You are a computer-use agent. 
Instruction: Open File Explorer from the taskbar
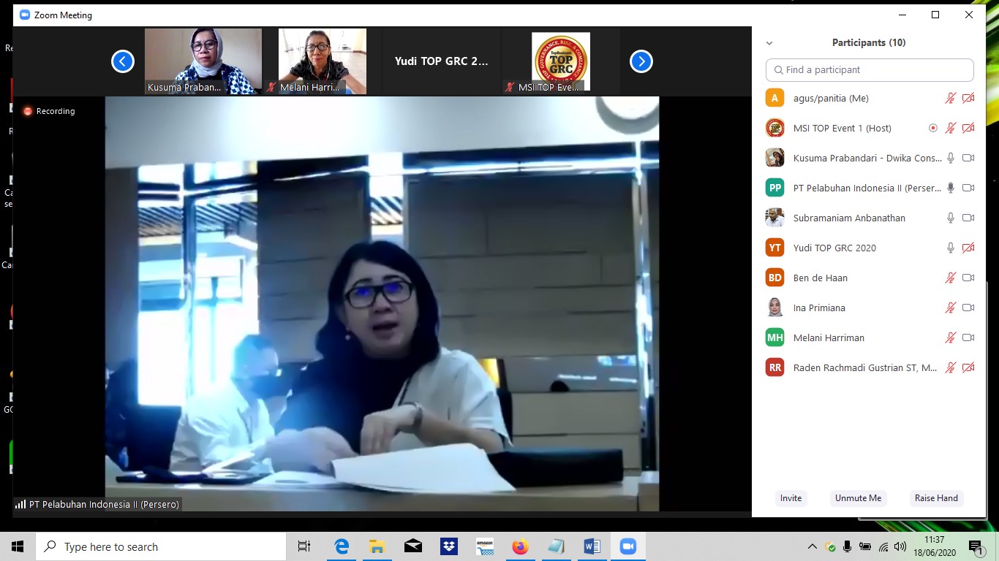pos(377,546)
